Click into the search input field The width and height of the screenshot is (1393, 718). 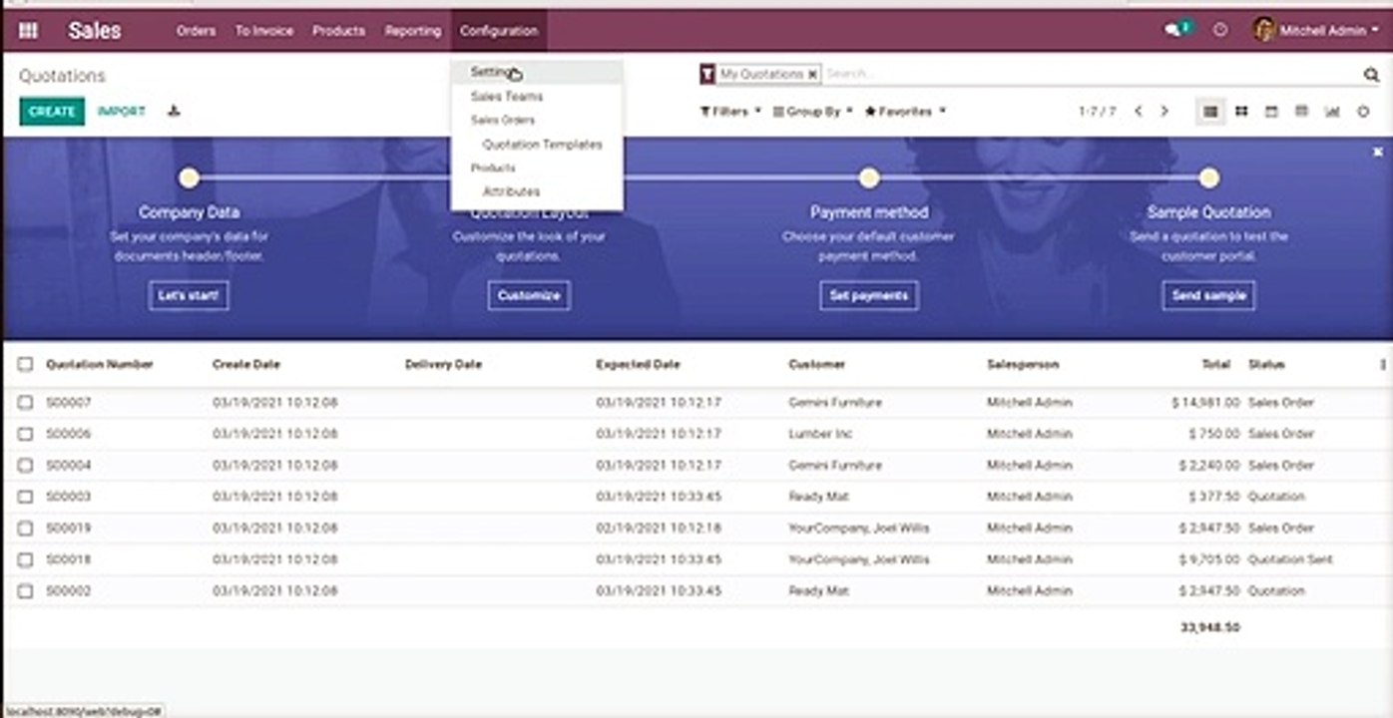tap(1092, 75)
